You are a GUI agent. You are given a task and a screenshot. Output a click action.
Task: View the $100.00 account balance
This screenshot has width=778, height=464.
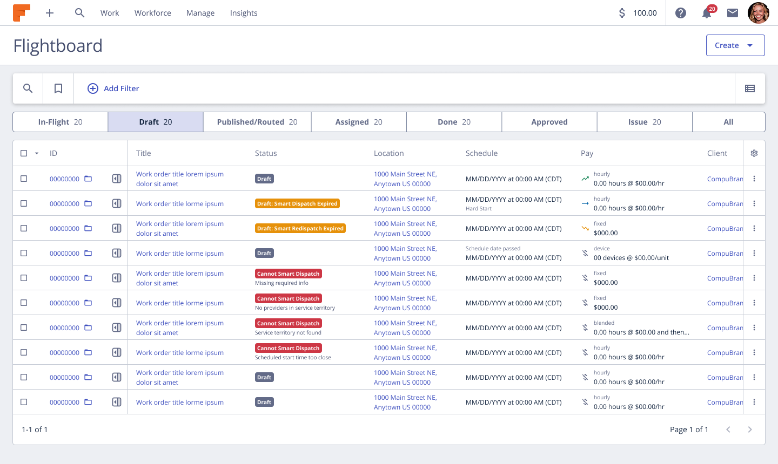click(x=638, y=13)
